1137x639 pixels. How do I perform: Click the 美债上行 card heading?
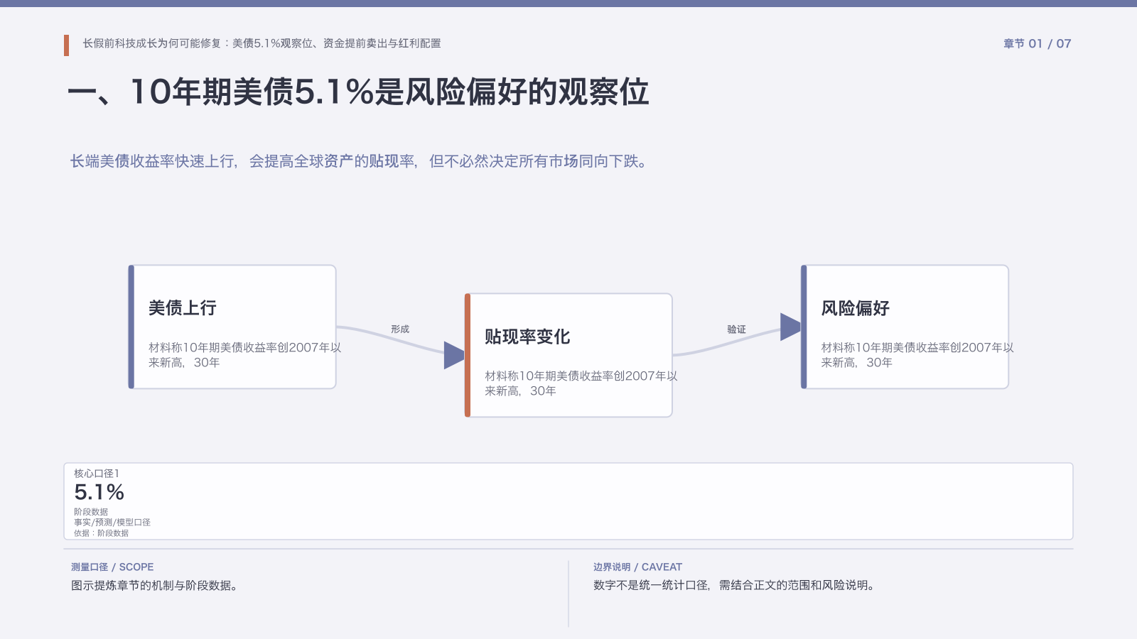(x=183, y=308)
